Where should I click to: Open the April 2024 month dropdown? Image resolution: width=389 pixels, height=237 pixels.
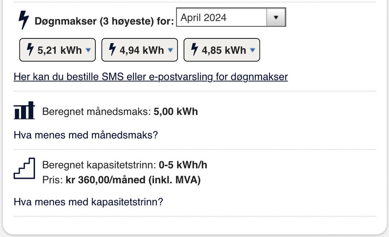(x=222, y=18)
